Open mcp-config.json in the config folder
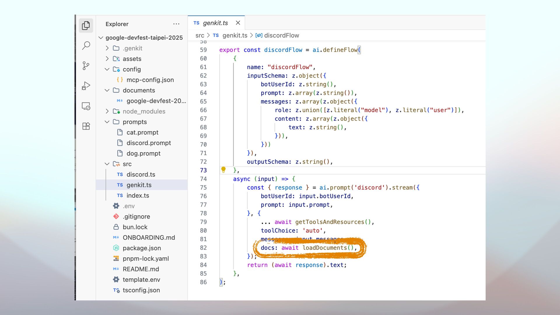This screenshot has width=560, height=315. (150, 80)
